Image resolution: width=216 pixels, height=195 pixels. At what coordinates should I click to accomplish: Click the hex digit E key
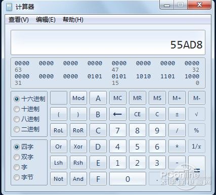pyautogui.click(x=98, y=163)
